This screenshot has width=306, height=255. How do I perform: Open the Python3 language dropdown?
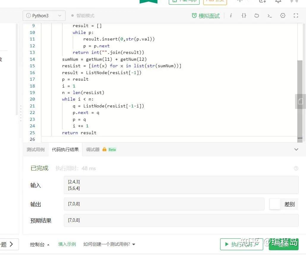click(44, 15)
